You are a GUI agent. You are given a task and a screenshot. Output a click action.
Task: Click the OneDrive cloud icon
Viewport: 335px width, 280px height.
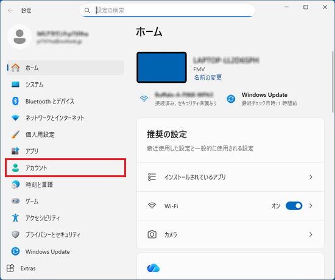(x=153, y=268)
